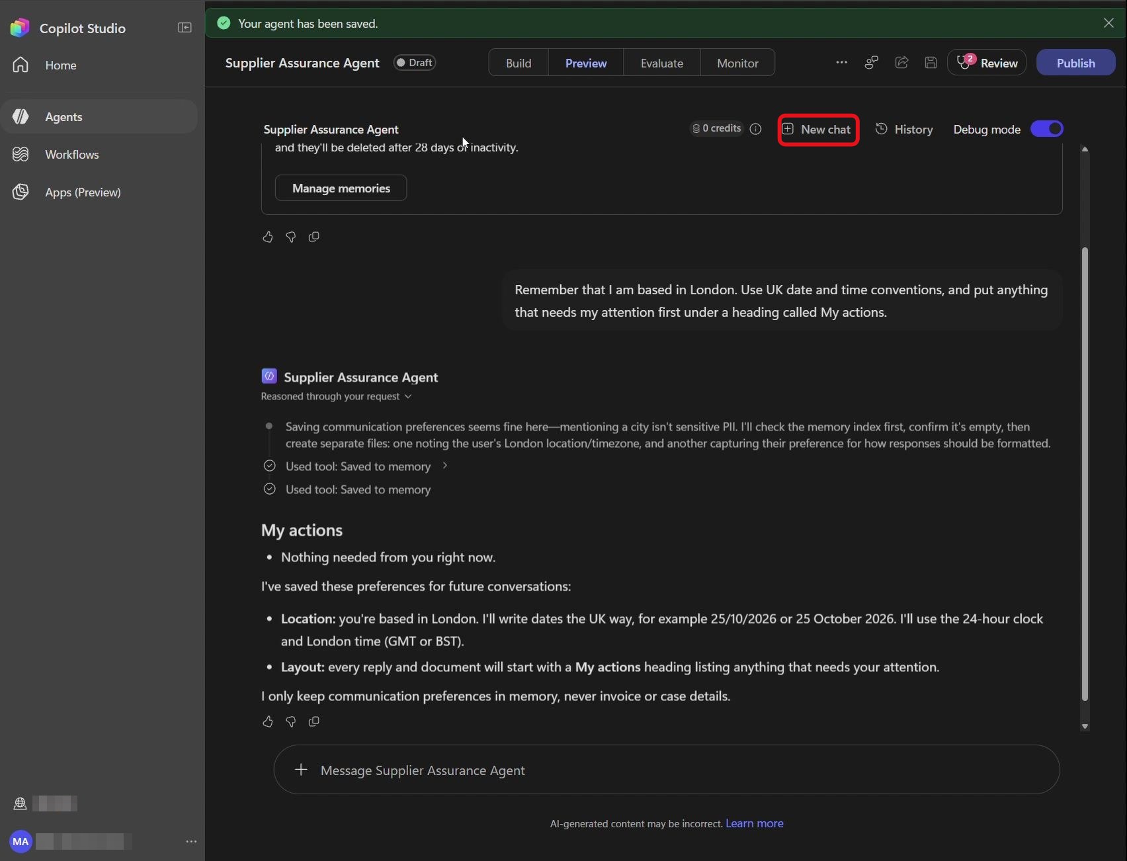Click the MA account avatar
Image resolution: width=1127 pixels, height=861 pixels.
[21, 841]
